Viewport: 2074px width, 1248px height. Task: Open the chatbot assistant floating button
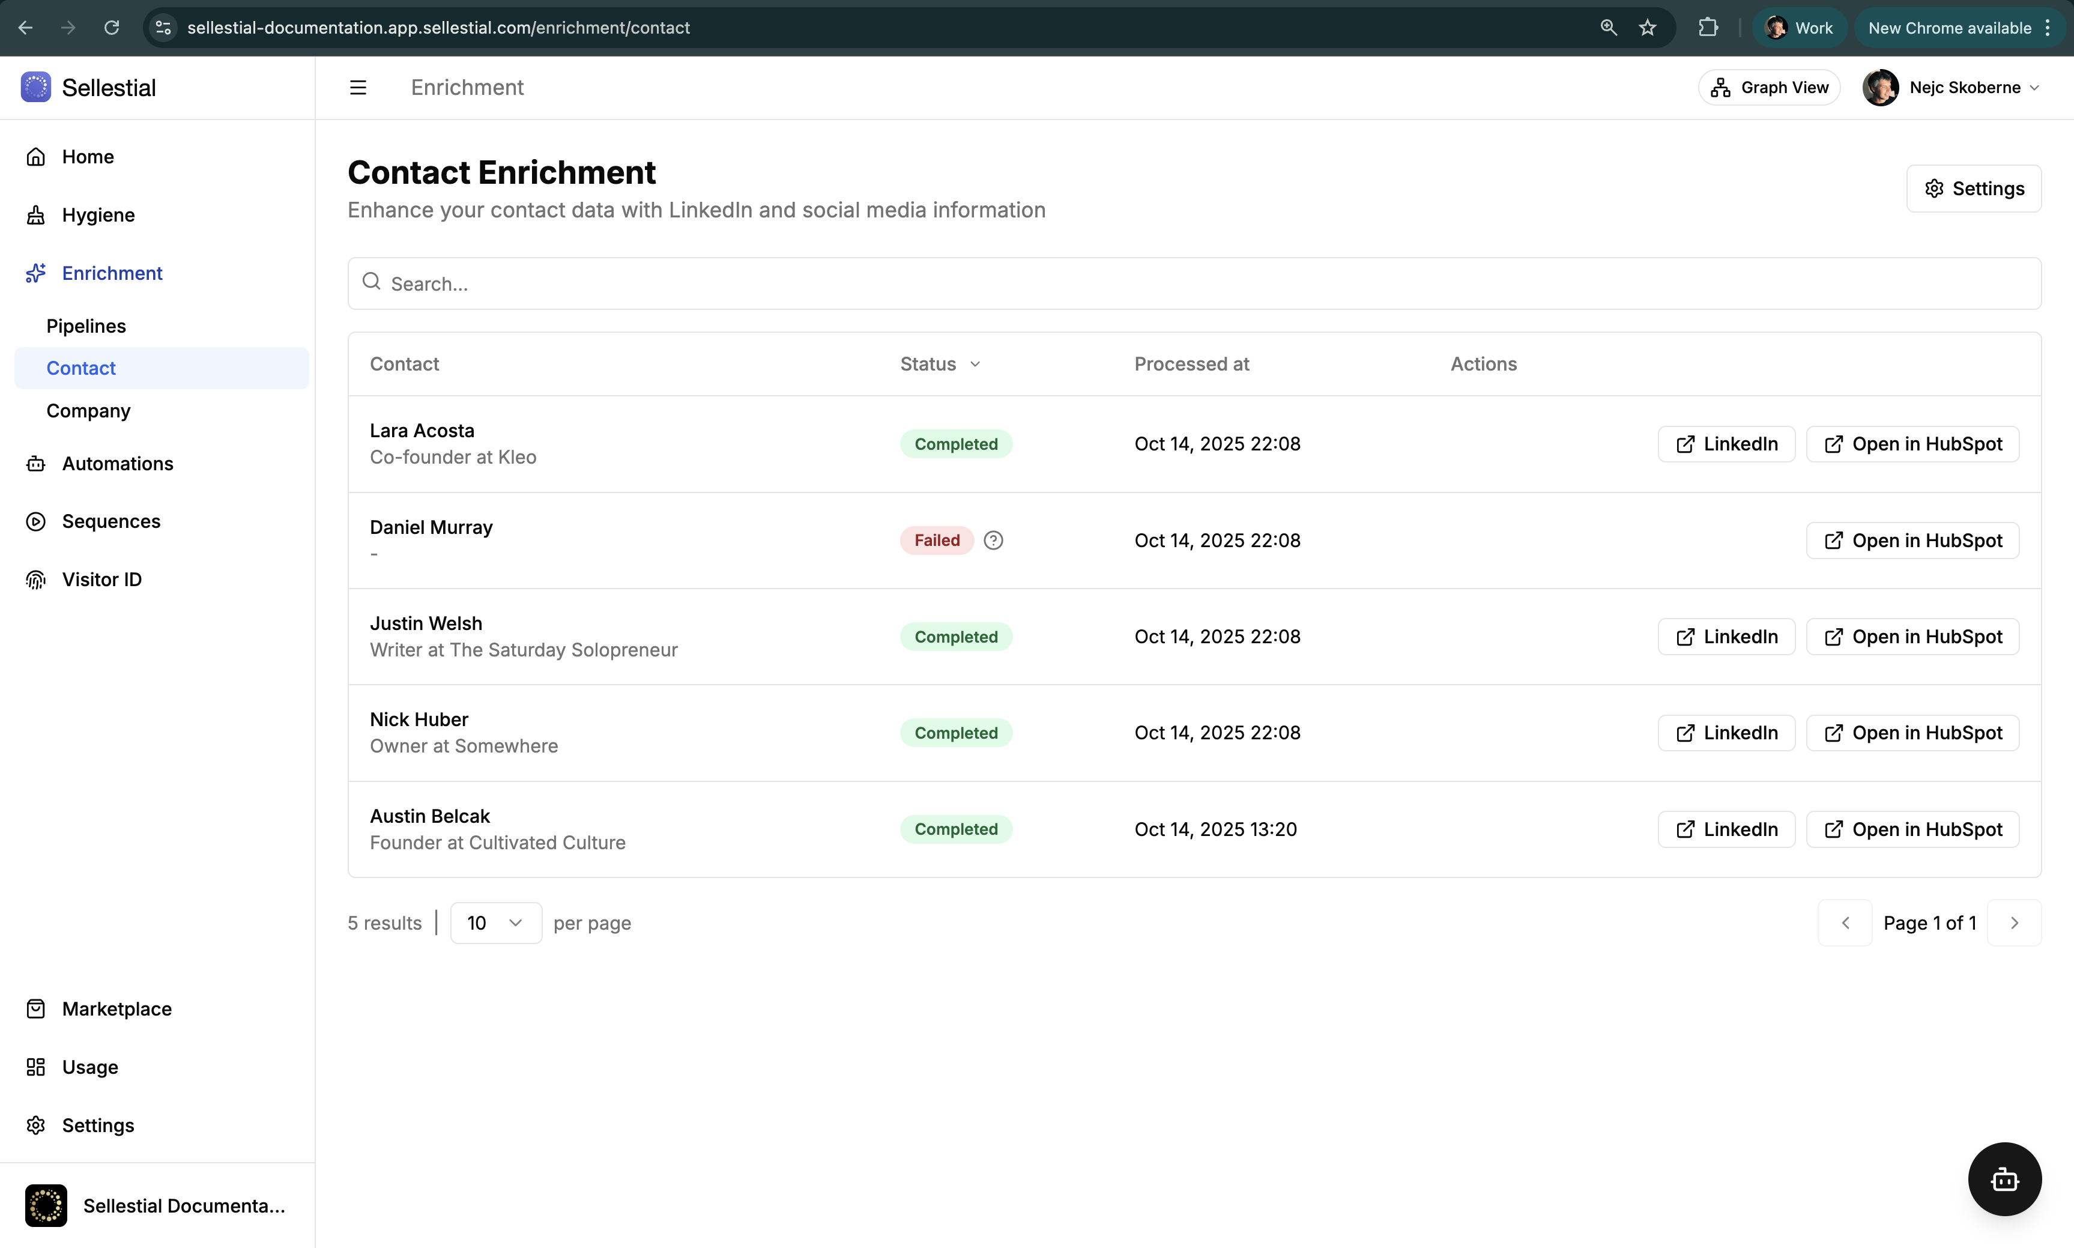click(x=2004, y=1179)
